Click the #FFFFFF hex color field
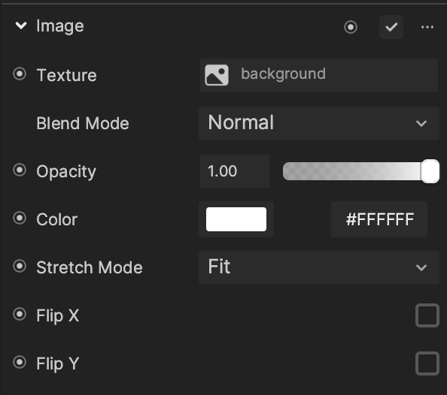This screenshot has width=447, height=395. pos(379,219)
